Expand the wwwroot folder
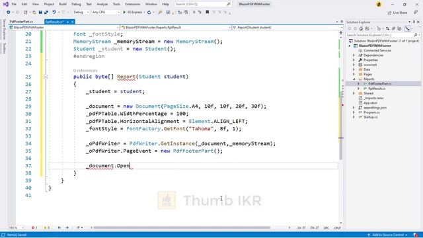 (354, 65)
